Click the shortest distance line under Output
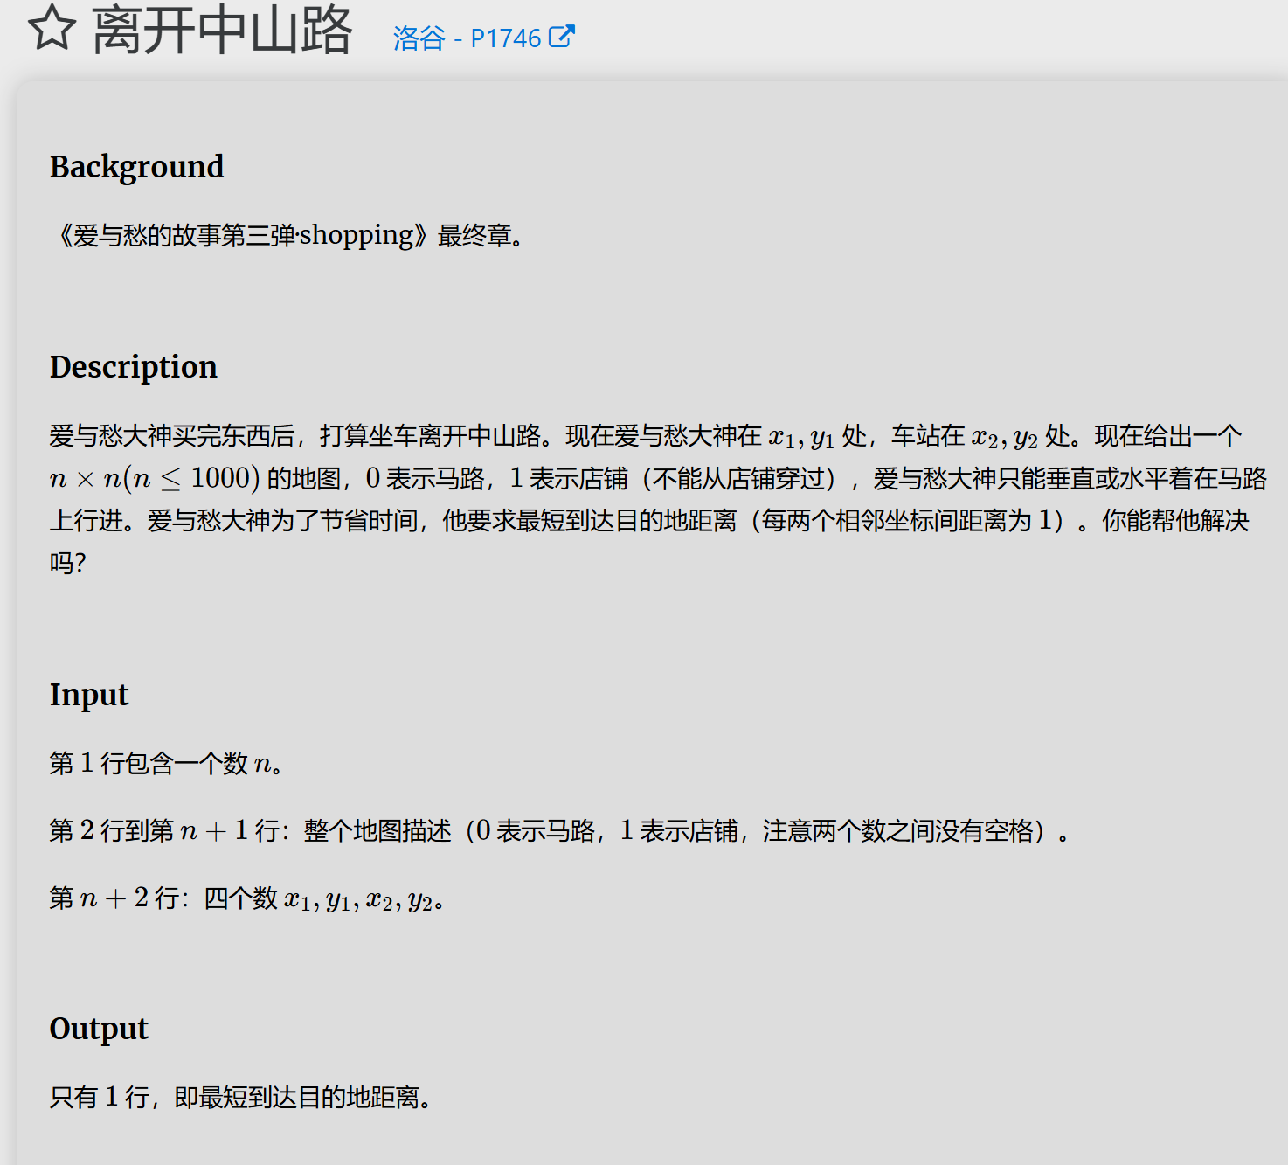 [x=239, y=1098]
